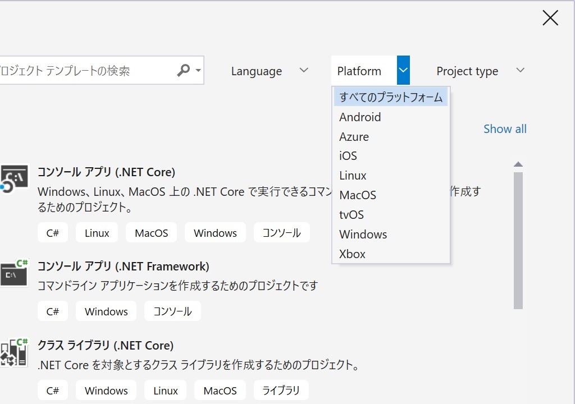
Task: Click the search magnifier icon
Action: pos(183,70)
